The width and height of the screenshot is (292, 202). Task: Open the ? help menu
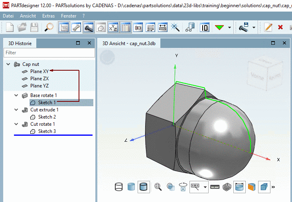(84, 16)
